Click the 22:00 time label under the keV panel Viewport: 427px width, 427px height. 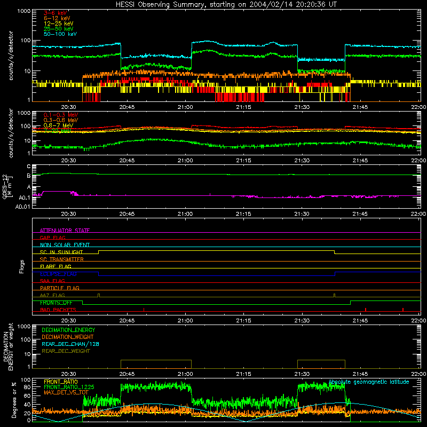pos(419,107)
